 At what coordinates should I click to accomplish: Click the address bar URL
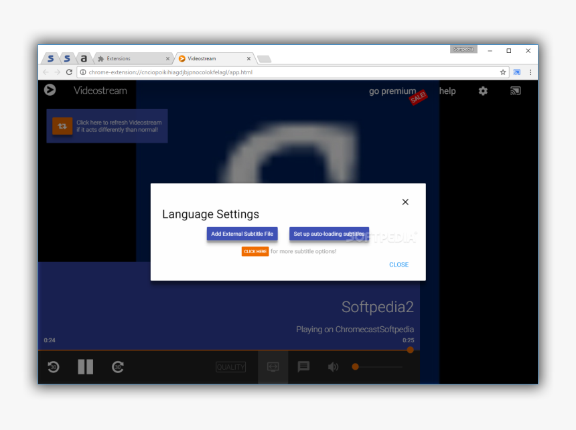tap(170, 72)
